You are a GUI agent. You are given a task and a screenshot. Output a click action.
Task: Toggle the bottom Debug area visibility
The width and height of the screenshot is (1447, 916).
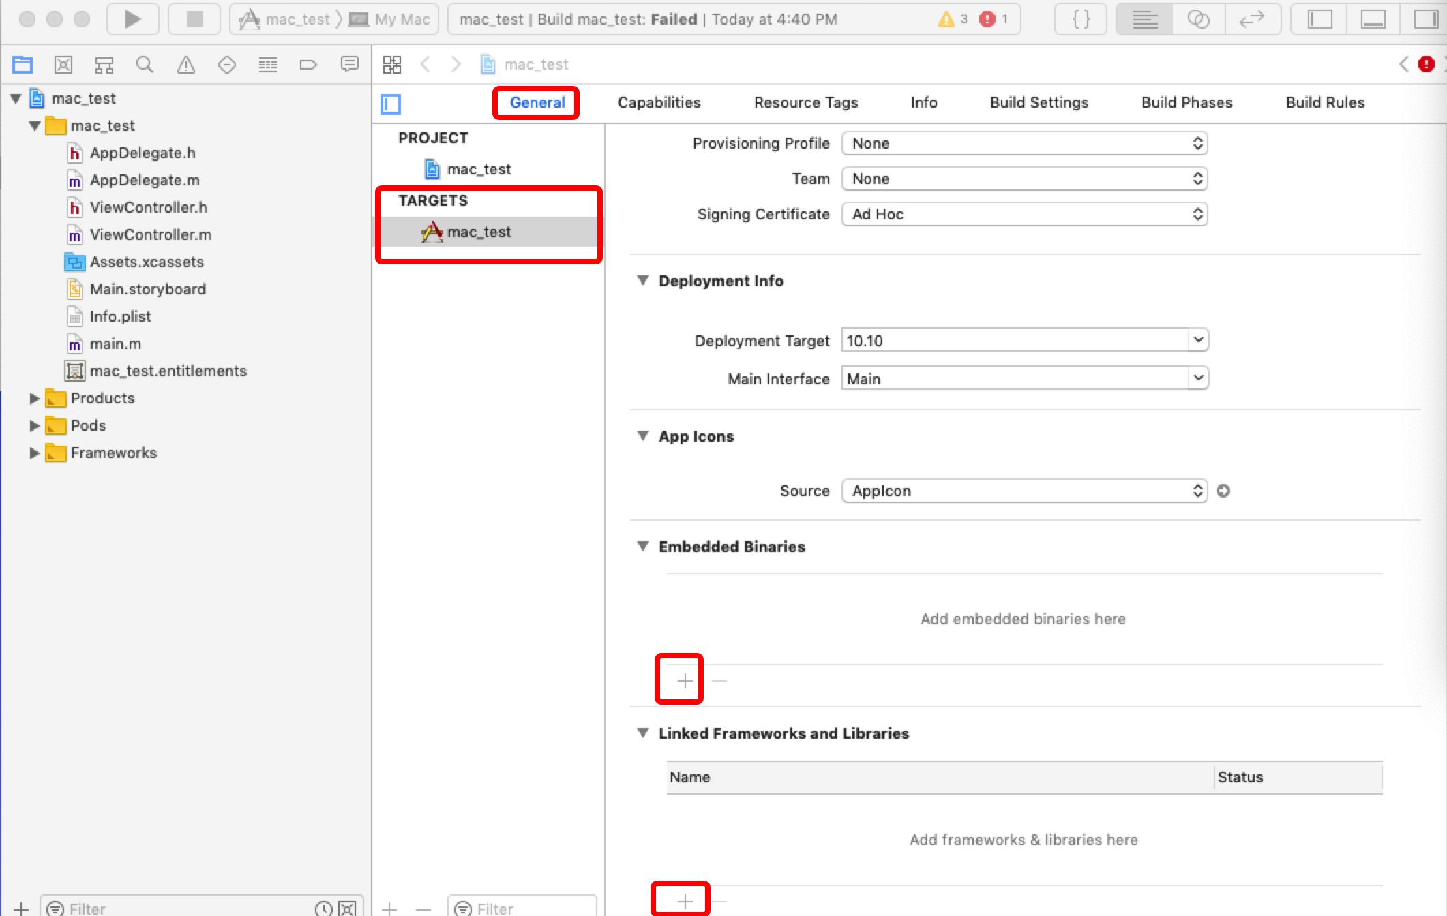(x=1373, y=19)
